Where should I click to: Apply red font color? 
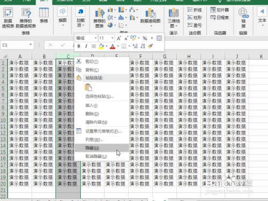[x=113, y=46]
